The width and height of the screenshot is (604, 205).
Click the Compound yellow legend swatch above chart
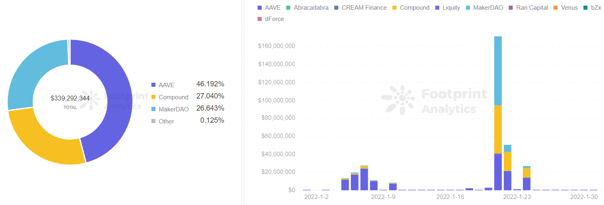(x=394, y=8)
